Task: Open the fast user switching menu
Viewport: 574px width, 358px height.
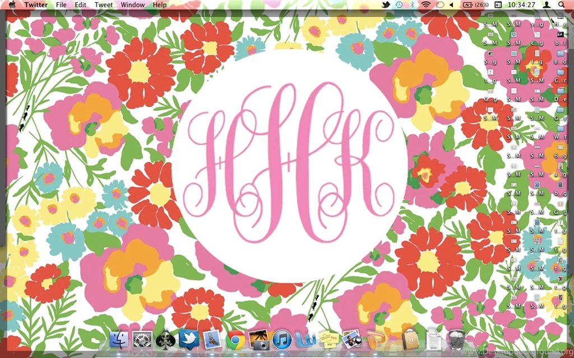Action: [547, 5]
